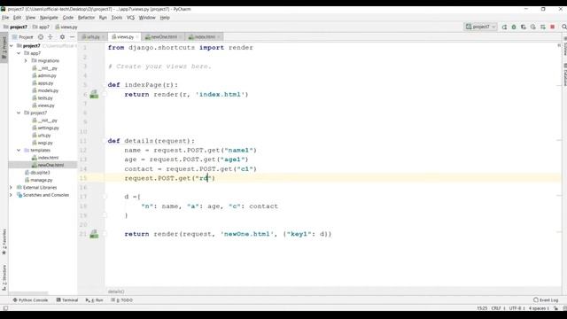Expand External Libraries node
The height and width of the screenshot is (319, 567).
(x=11, y=187)
